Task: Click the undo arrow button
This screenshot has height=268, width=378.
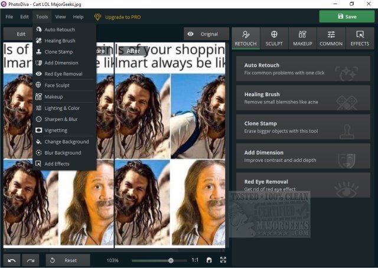Action: 12,260
